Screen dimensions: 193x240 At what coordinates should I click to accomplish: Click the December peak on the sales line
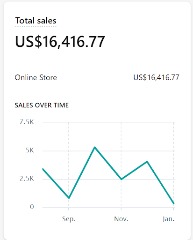(147, 162)
